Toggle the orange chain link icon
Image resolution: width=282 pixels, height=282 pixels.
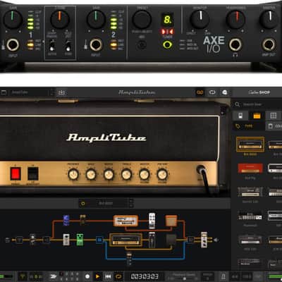200,92
